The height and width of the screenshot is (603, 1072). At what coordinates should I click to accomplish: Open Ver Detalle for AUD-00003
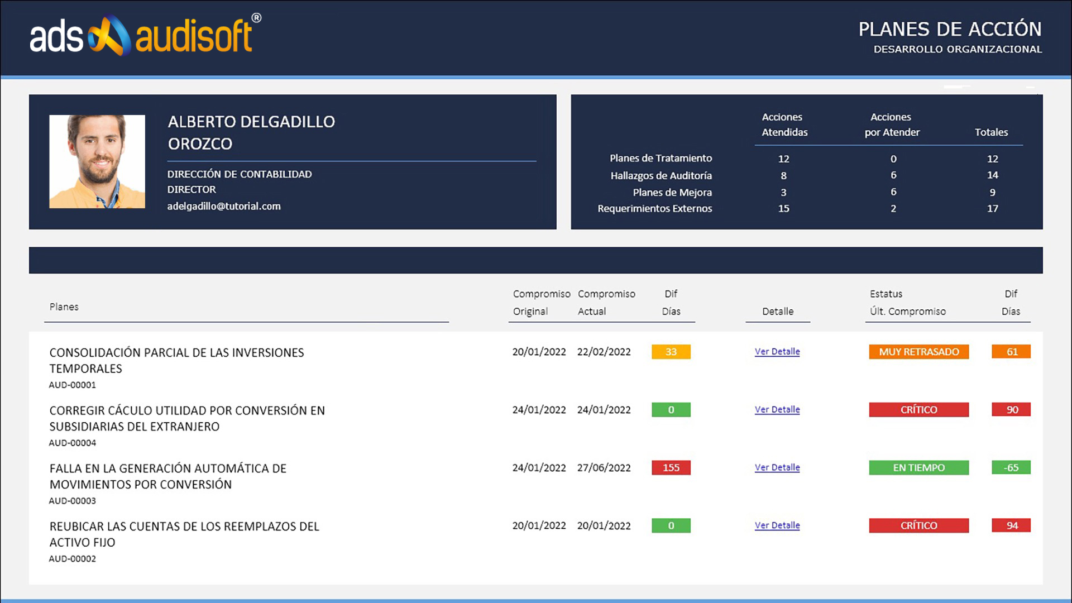[x=777, y=467]
